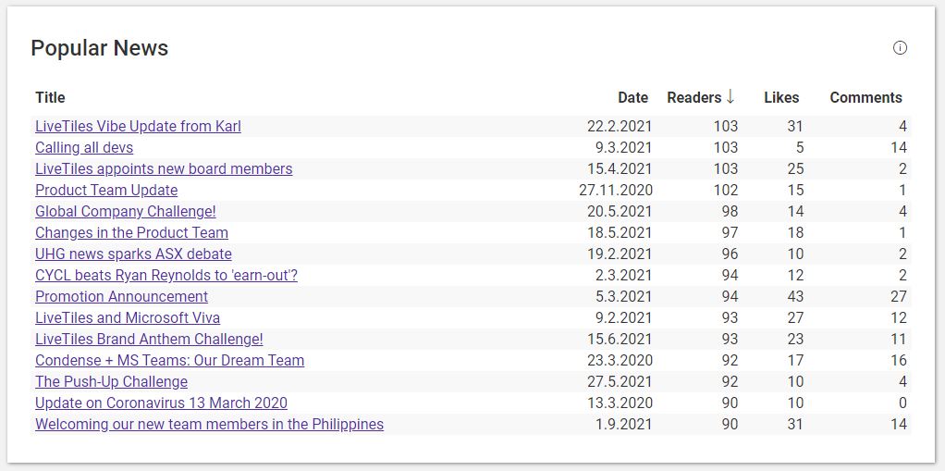945x471 pixels.
Task: Open LiveTiles and Microsoft Viva link
Action: pos(128,317)
